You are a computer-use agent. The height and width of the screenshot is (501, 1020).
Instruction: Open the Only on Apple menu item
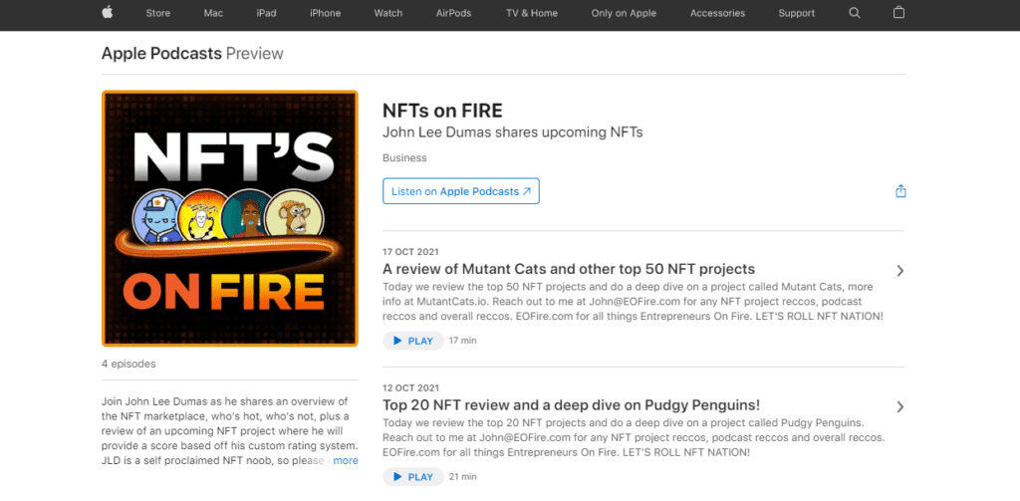[x=624, y=13]
